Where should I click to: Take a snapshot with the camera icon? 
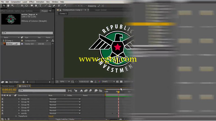(92, 81)
